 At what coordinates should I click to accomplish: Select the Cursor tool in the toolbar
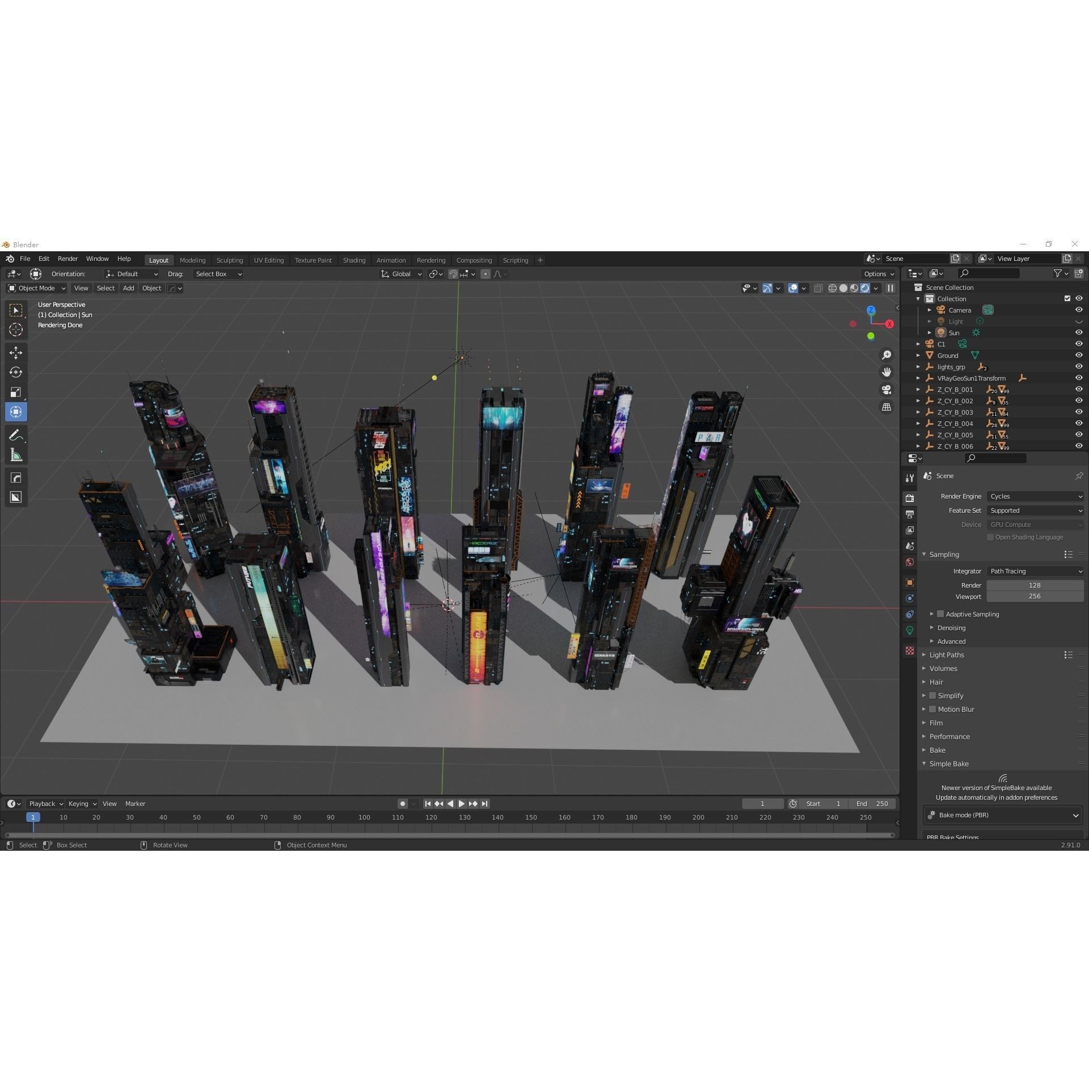click(x=16, y=329)
